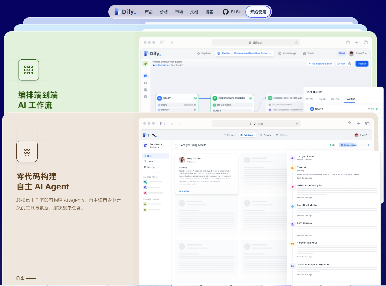386x286 pixels.
Task: Click the back arrow in workflow browser window
Action: click(172, 42)
